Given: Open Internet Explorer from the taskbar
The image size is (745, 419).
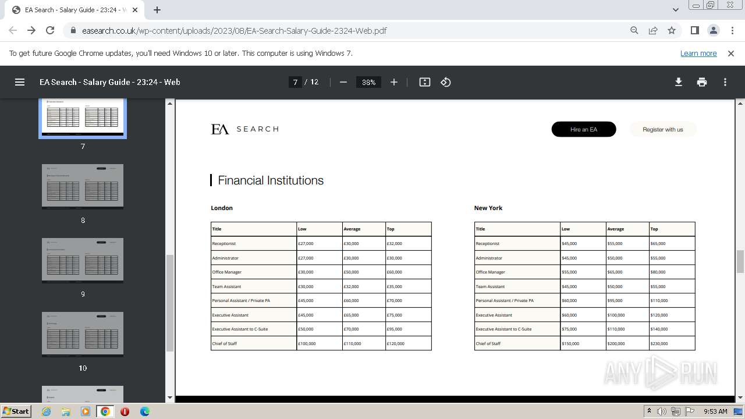Looking at the screenshot, I should point(47,411).
